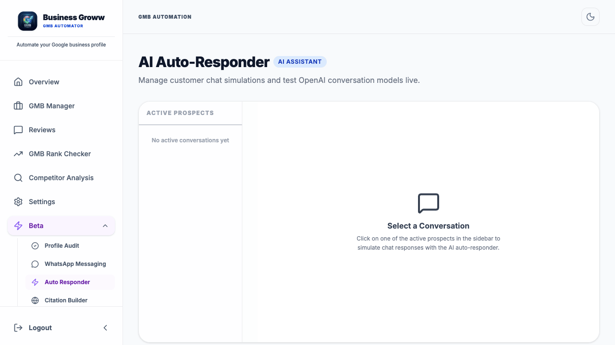
Task: Click the "No active conversations yet" text
Action: coord(190,140)
